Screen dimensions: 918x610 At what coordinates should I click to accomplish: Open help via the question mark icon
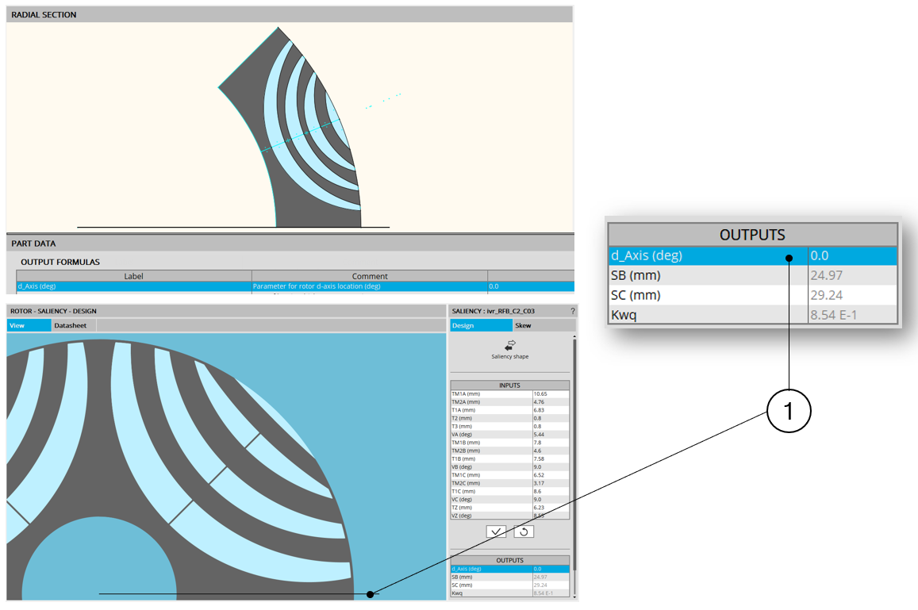pyautogui.click(x=572, y=311)
